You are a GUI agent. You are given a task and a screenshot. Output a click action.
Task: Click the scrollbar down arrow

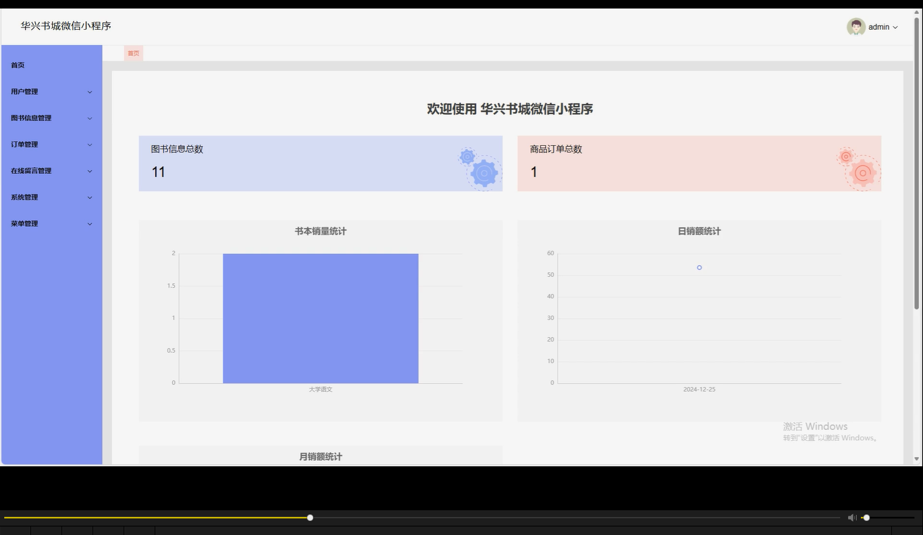(x=916, y=459)
